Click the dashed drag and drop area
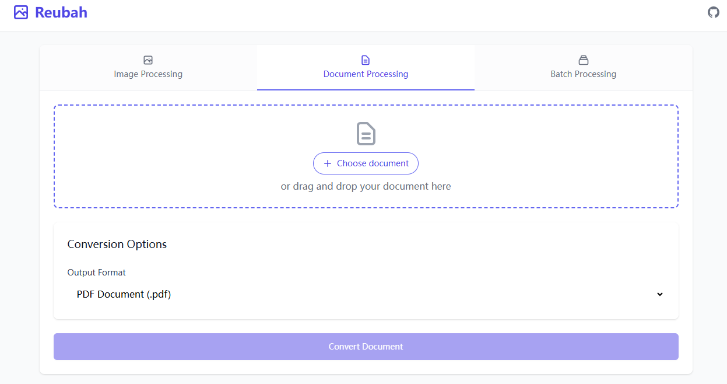 pos(366,156)
